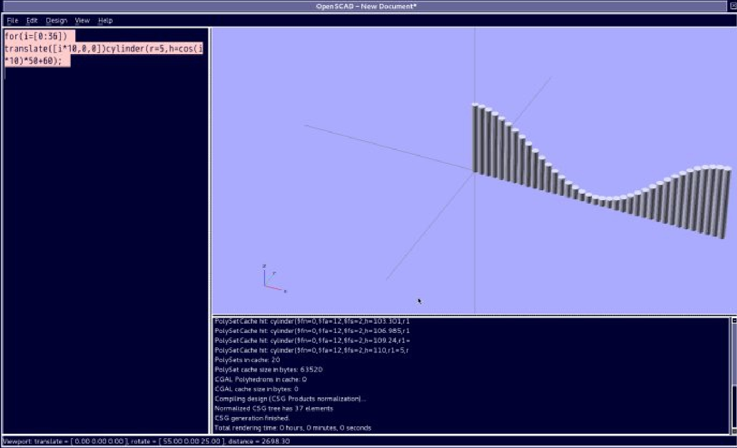
Task: Click the 'translate([i*10,0,0])' line in editor
Action: tap(54, 49)
